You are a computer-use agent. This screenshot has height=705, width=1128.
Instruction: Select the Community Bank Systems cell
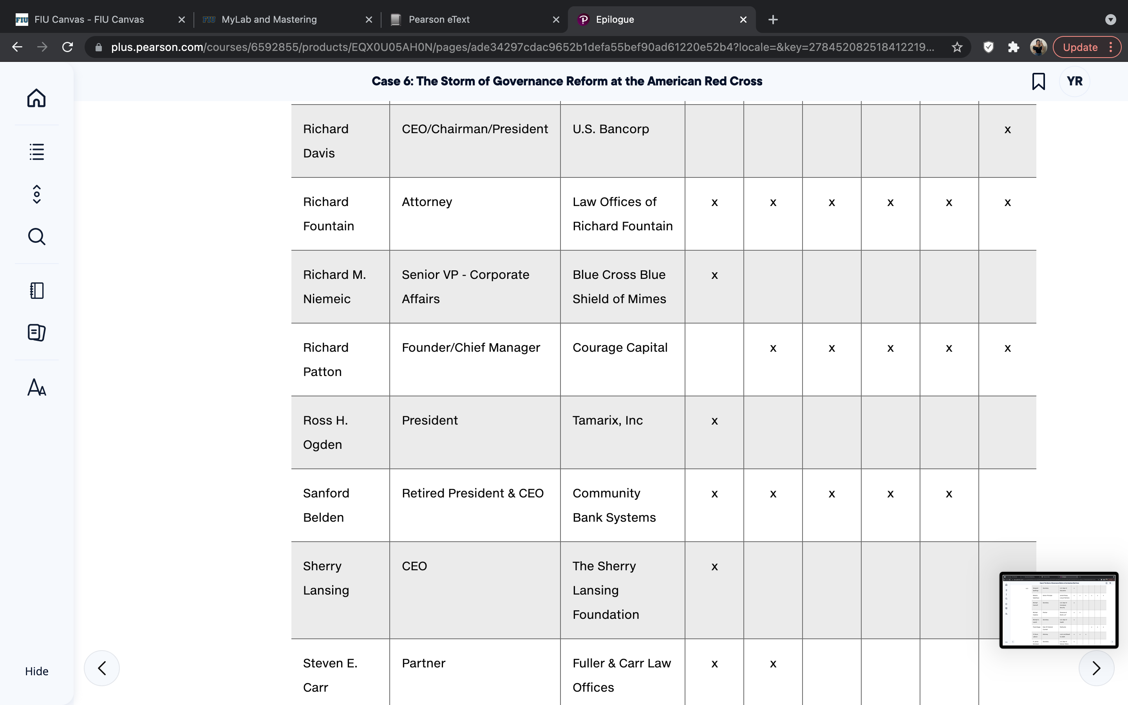tap(623, 505)
